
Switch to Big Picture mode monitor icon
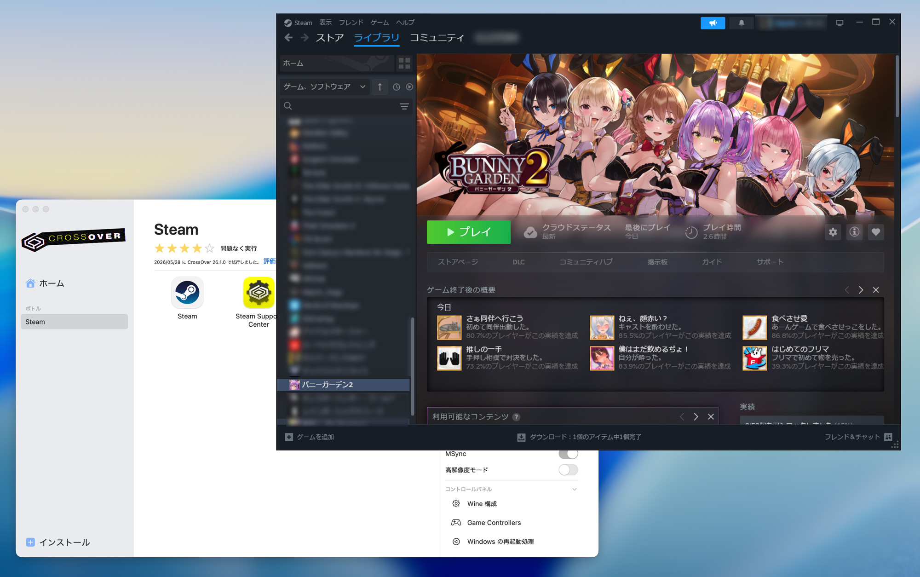(839, 23)
